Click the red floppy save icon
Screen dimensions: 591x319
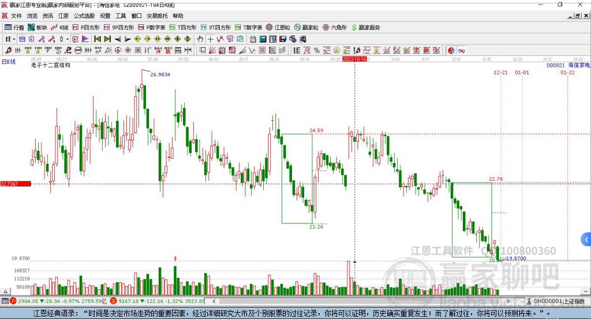click(x=283, y=39)
